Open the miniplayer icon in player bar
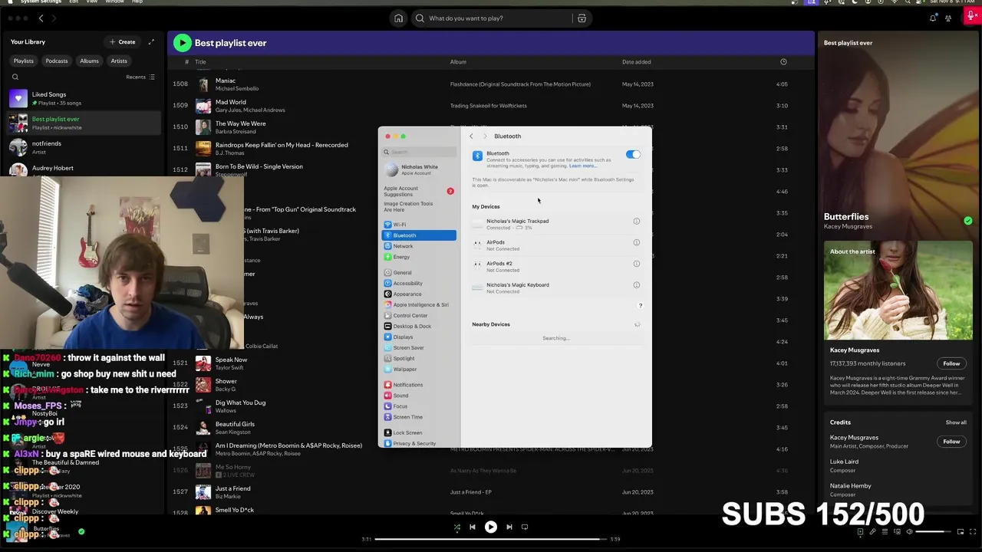982x552 pixels. [960, 531]
